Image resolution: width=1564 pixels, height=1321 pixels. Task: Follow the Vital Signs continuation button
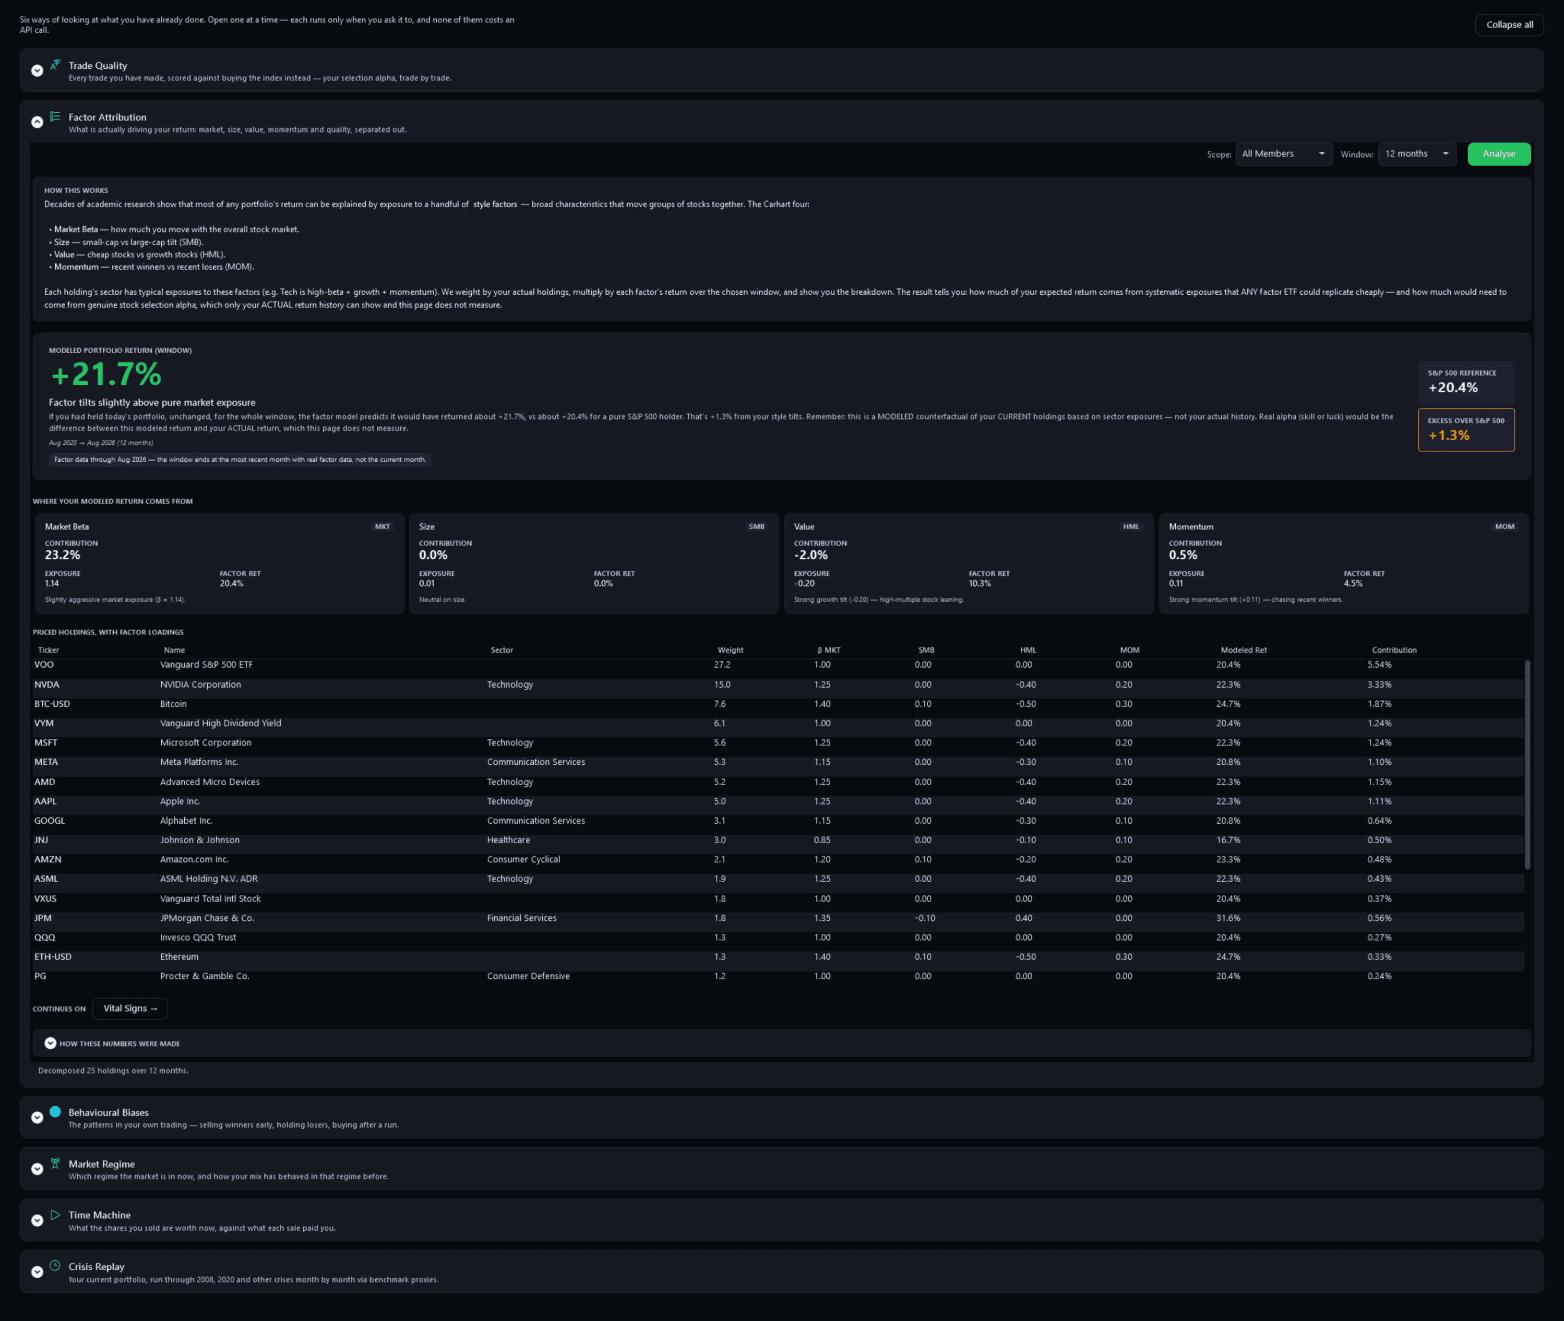(130, 1008)
